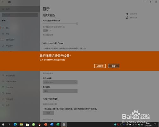Click the teal round icon in the system tray

(x=115, y=124)
